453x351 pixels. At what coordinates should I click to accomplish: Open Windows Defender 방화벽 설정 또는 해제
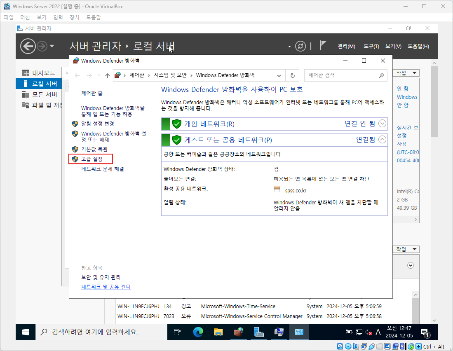[113, 136]
